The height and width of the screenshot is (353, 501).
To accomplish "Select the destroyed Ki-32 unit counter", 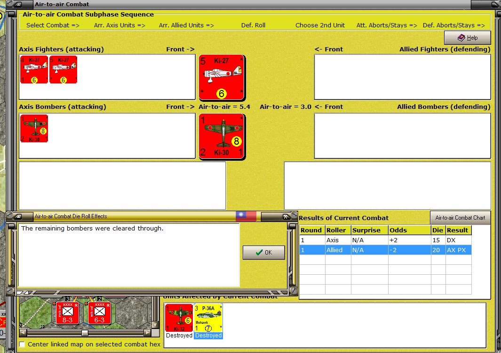I will click(179, 318).
